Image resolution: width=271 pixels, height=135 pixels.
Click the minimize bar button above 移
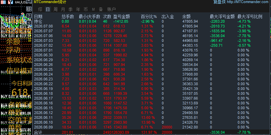(29, 2)
